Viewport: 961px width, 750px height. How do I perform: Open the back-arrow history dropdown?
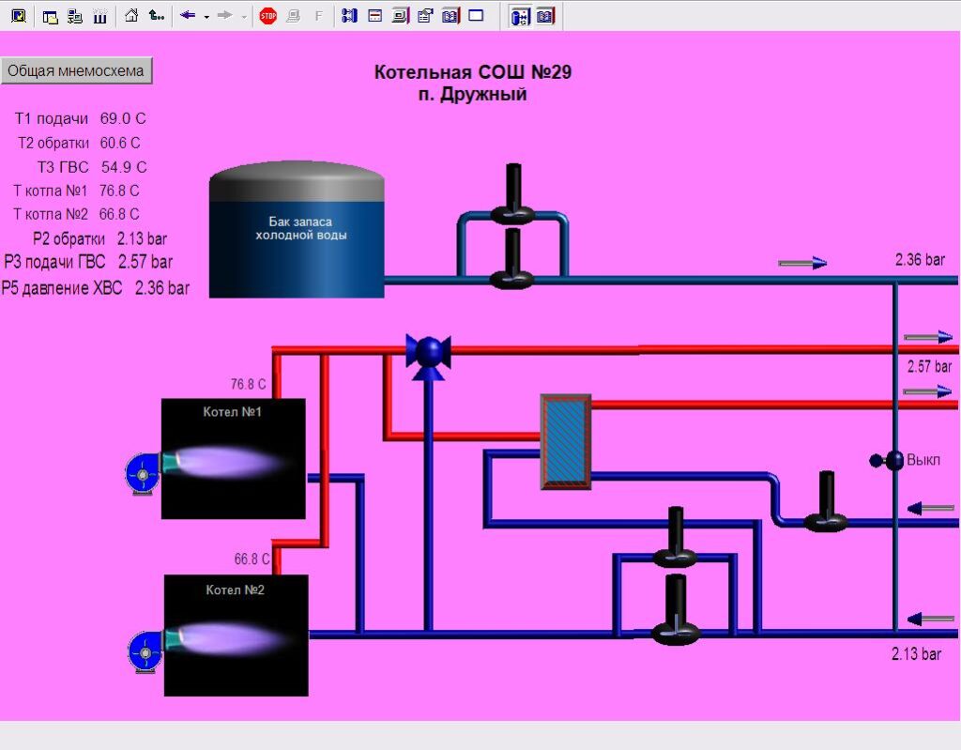pos(206,16)
